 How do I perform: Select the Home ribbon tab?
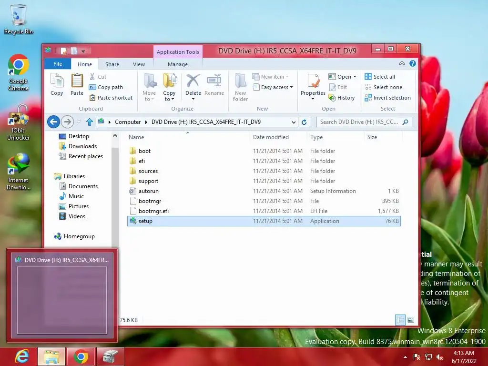[x=85, y=64]
